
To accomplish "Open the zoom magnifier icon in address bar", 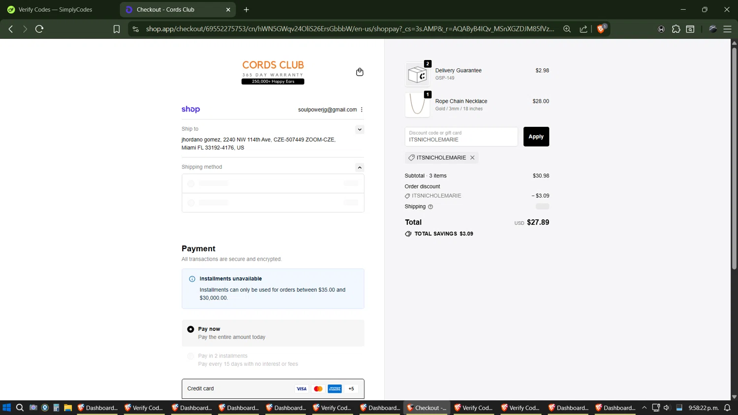I will pos(567,29).
